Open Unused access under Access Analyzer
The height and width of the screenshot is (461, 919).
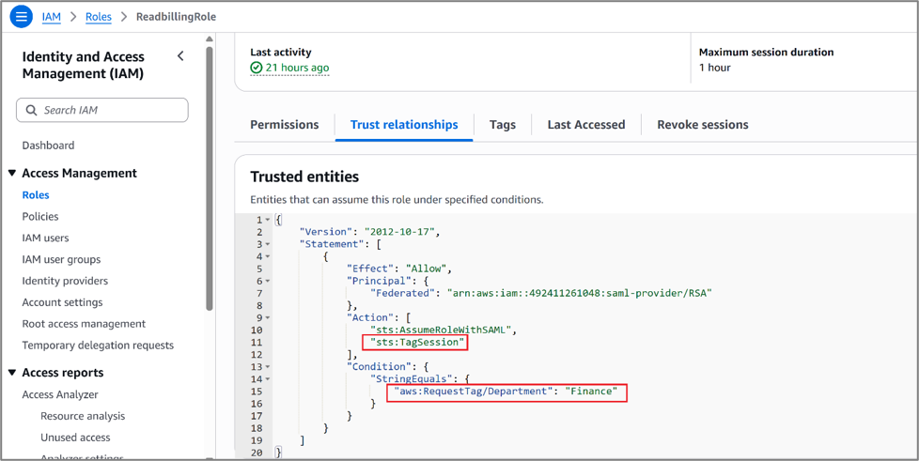pos(75,438)
